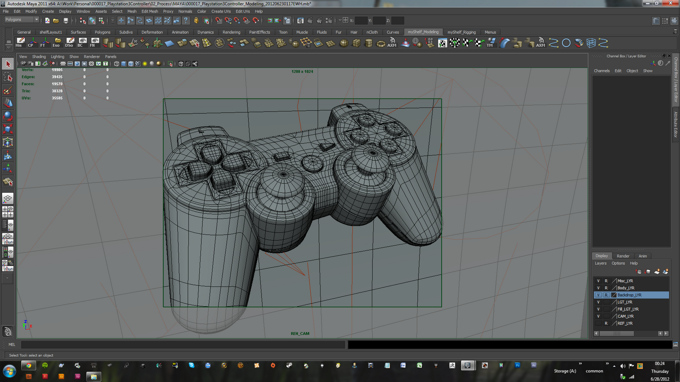The height and width of the screenshot is (382, 680).
Task: Toggle the lock selection padlock icon
Action: coord(196,20)
